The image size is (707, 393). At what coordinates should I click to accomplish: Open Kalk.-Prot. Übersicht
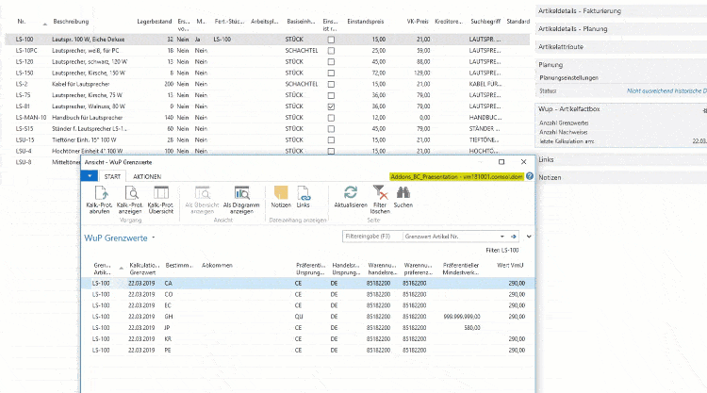(160, 199)
